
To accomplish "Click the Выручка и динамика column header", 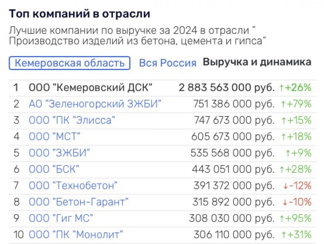I will tap(257, 62).
